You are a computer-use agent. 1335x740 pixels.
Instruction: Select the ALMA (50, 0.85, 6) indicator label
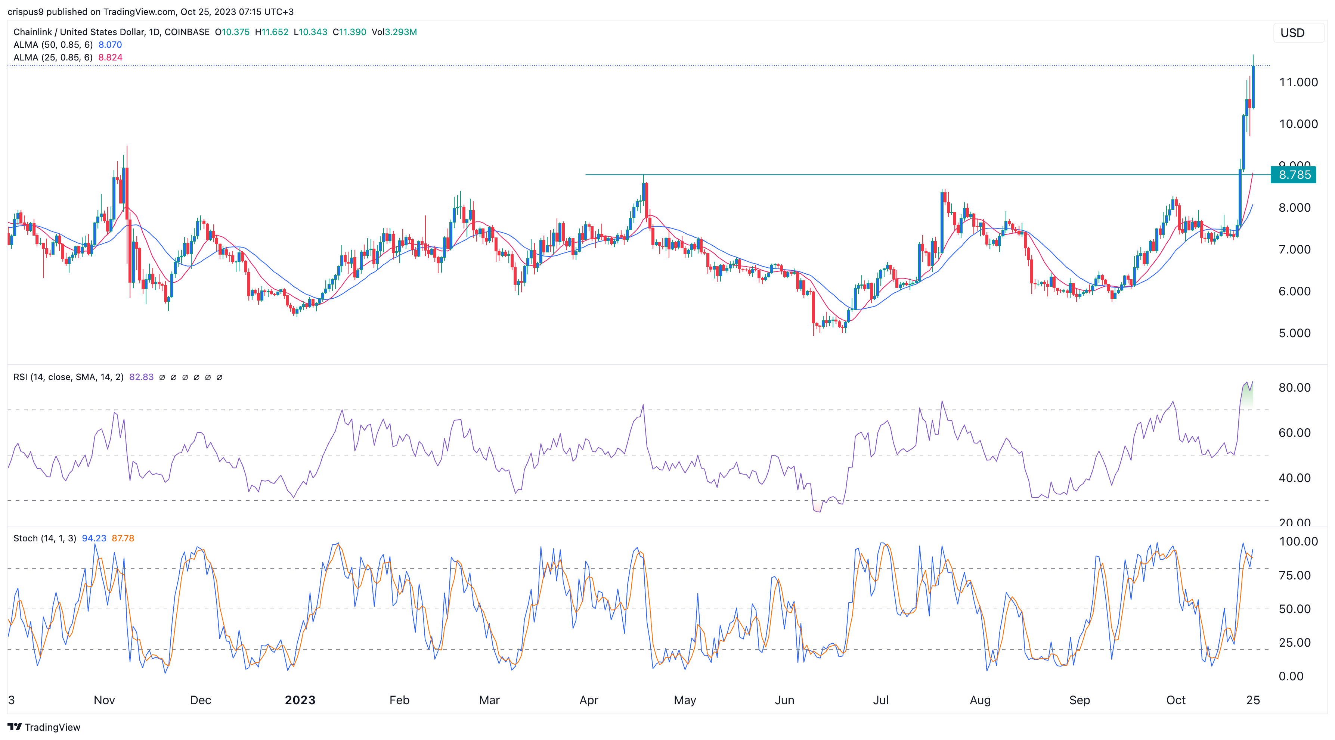[x=53, y=45]
